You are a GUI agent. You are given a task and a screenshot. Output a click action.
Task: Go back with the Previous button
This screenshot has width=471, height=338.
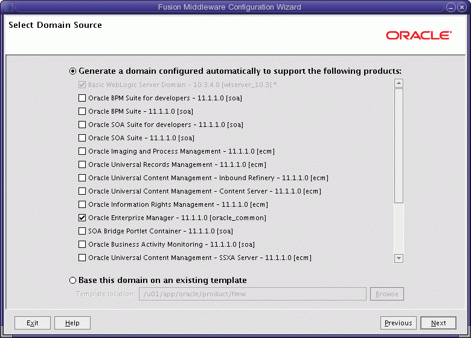tap(399, 323)
